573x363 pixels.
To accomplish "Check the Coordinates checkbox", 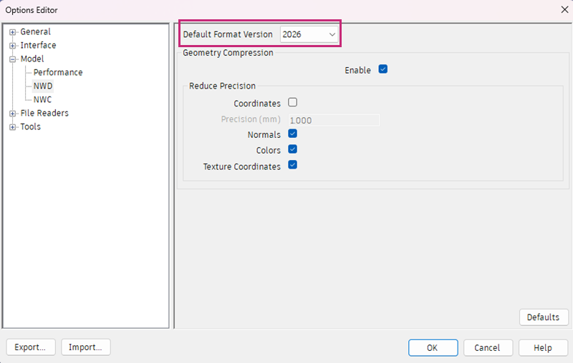I will point(292,102).
